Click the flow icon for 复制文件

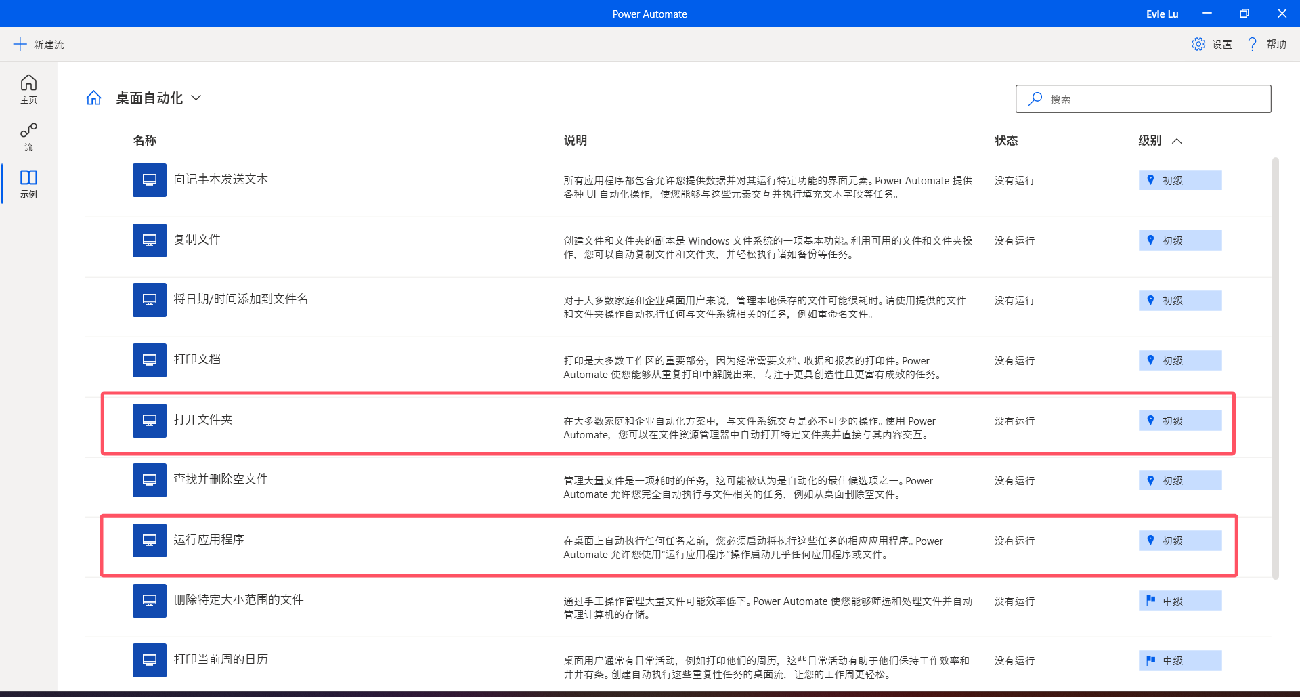[x=150, y=240]
